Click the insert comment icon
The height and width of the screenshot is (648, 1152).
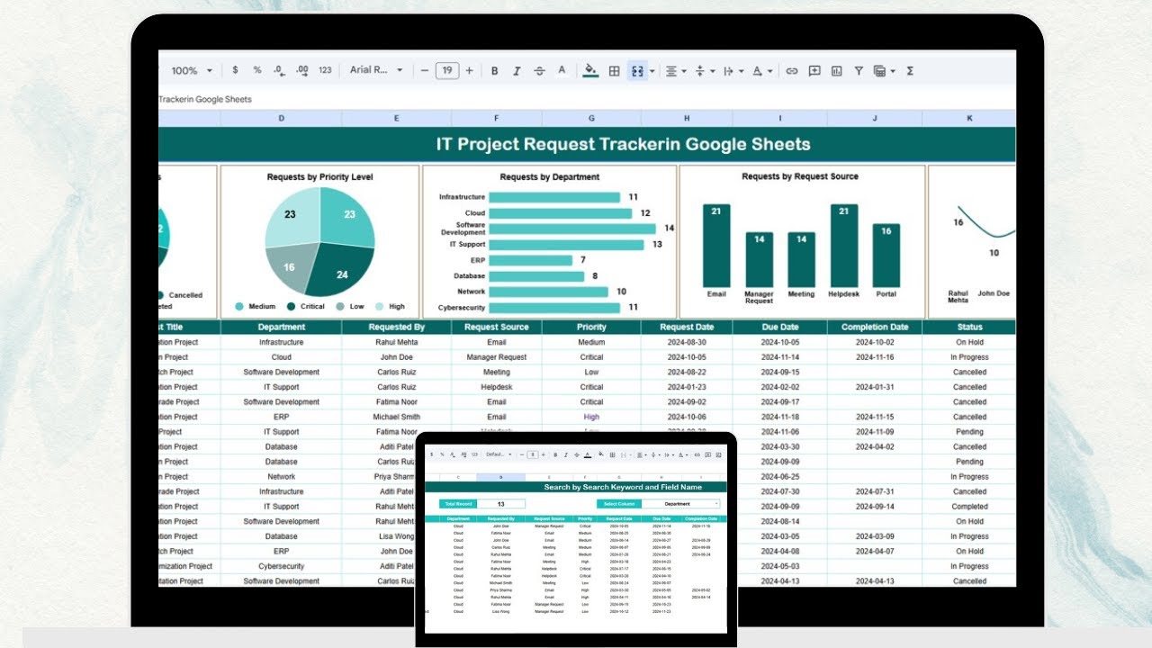coord(814,70)
